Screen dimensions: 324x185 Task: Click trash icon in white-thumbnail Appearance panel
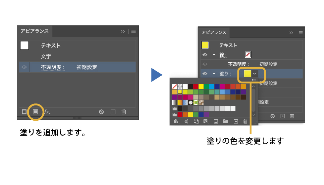124,112
